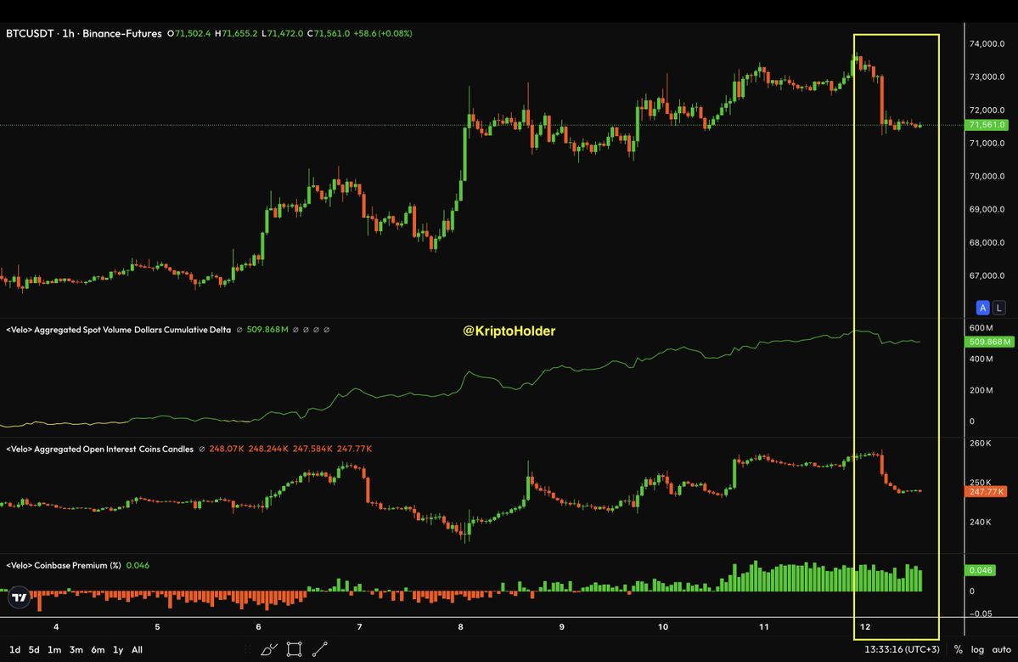The image size is (1018, 662).
Task: Toggle percent scale with the % button
Action: point(959,649)
